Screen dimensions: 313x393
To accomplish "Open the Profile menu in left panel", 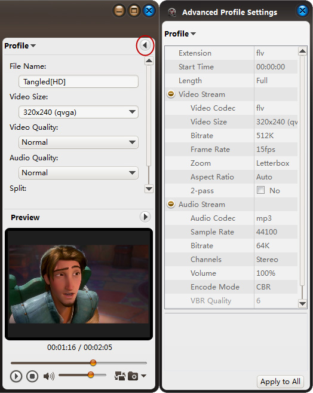I will coord(20,45).
